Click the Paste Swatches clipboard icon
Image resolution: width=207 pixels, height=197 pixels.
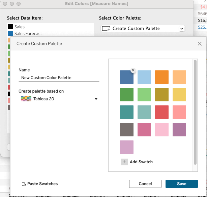point(24,184)
